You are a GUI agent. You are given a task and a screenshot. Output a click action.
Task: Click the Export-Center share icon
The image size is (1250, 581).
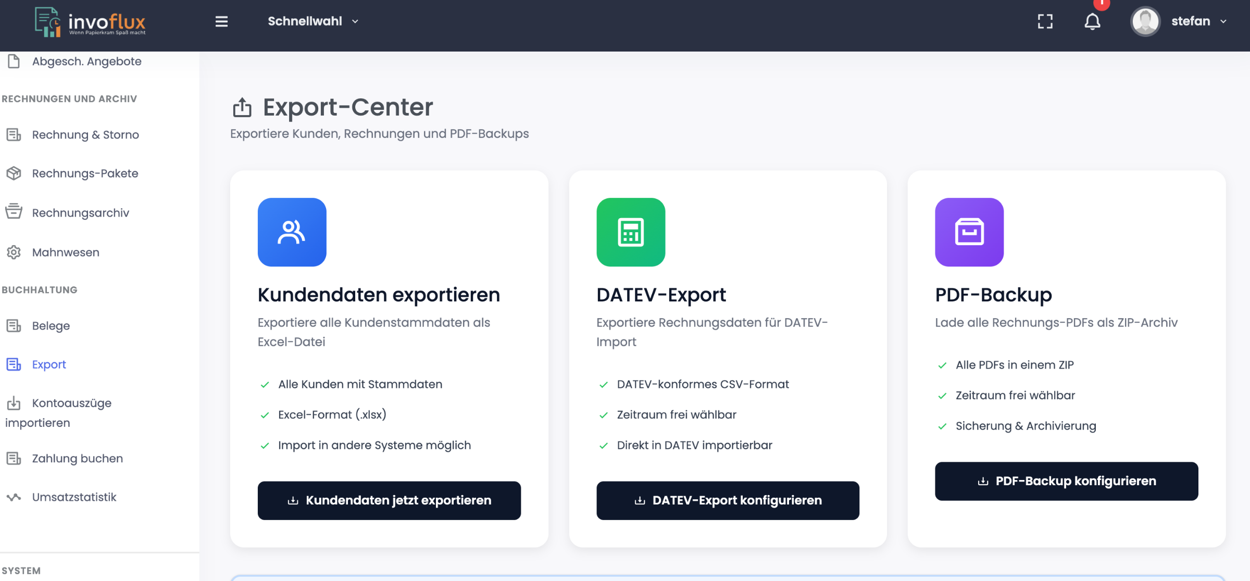point(242,107)
